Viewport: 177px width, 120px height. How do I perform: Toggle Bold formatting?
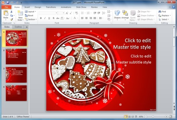tap(41, 18)
